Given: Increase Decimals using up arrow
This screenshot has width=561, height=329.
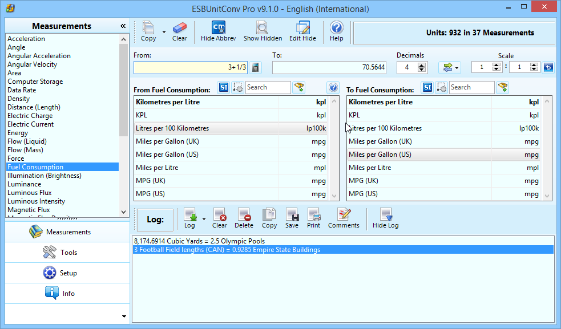Looking at the screenshot, I should [422, 65].
